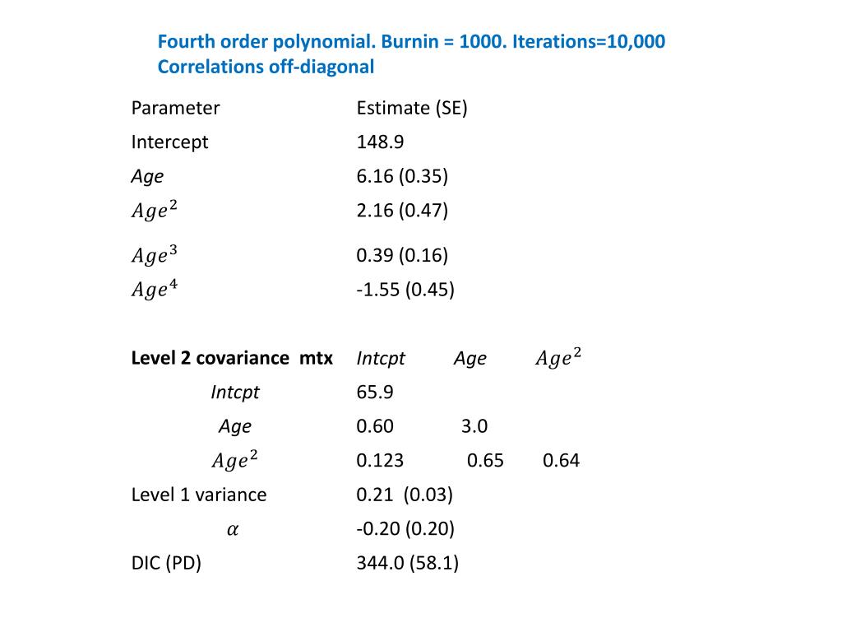
Task: Select the Age squared estimate 2.16 (0.47)
Action: tap(402, 211)
